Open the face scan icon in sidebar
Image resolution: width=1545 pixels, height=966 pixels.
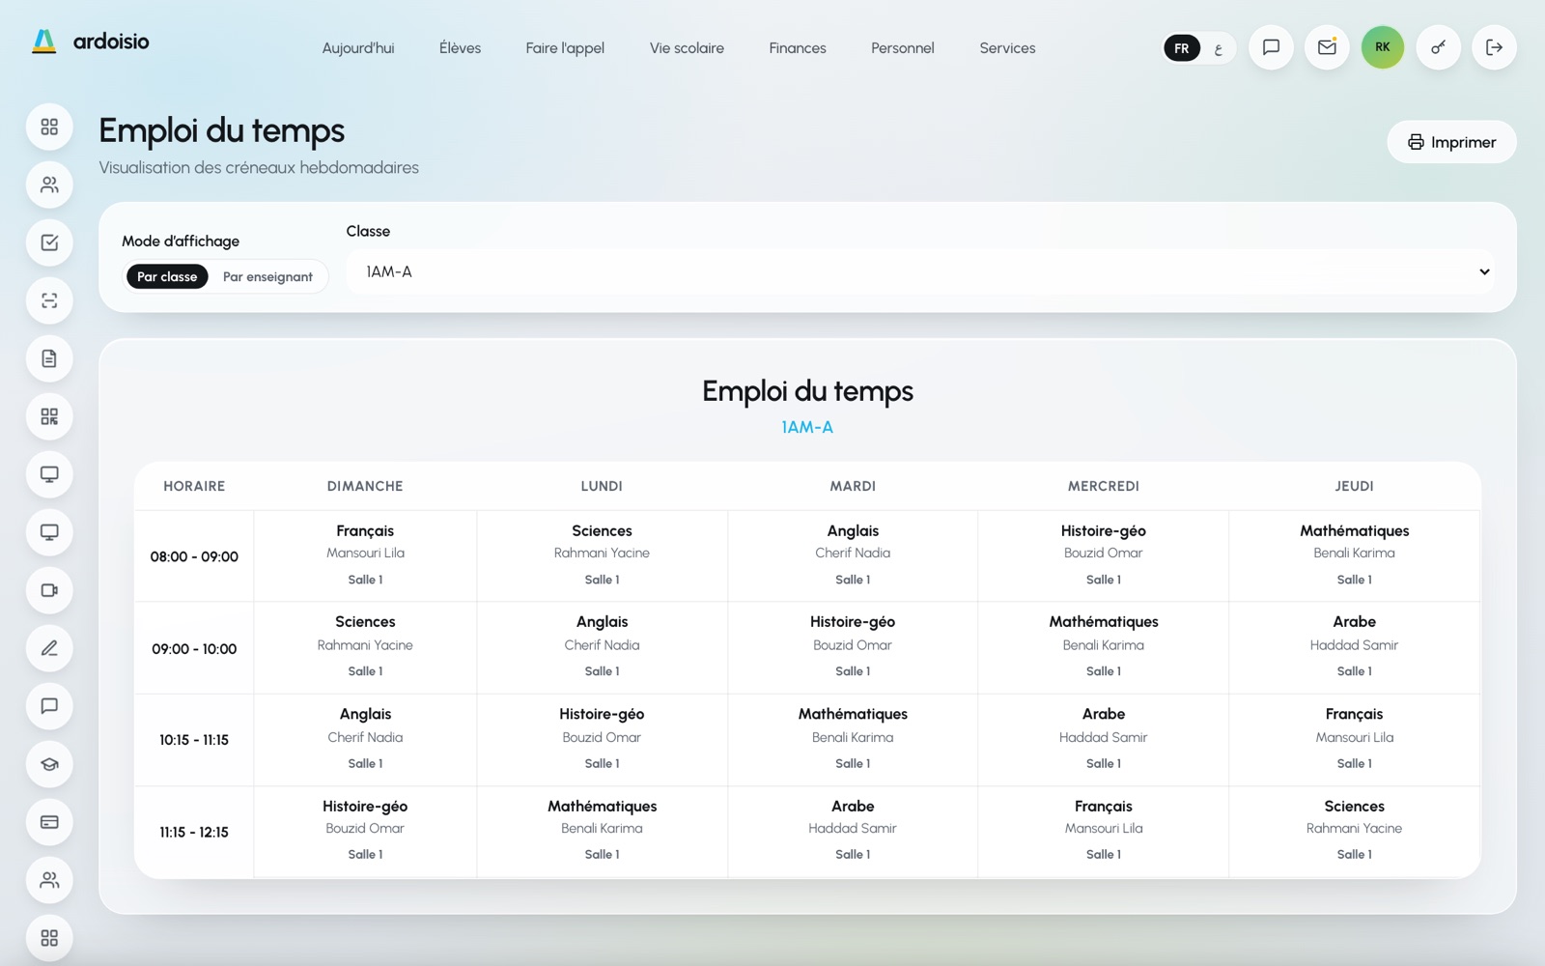(49, 300)
